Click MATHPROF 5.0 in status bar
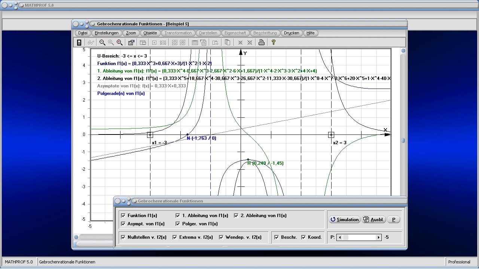This screenshot has width=479, height=269. (19, 262)
